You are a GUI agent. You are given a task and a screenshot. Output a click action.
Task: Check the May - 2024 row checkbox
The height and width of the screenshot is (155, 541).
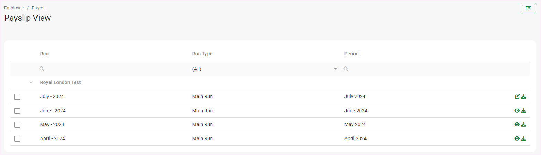pos(18,125)
